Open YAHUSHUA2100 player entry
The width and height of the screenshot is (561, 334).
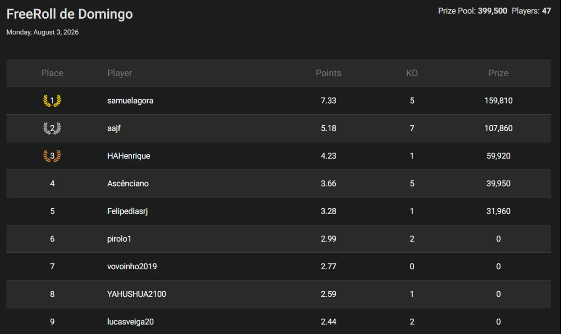click(137, 294)
